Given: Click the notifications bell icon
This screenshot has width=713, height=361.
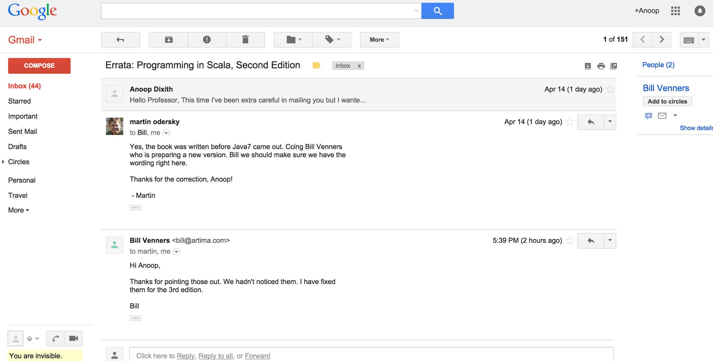Looking at the screenshot, I should click(700, 11).
